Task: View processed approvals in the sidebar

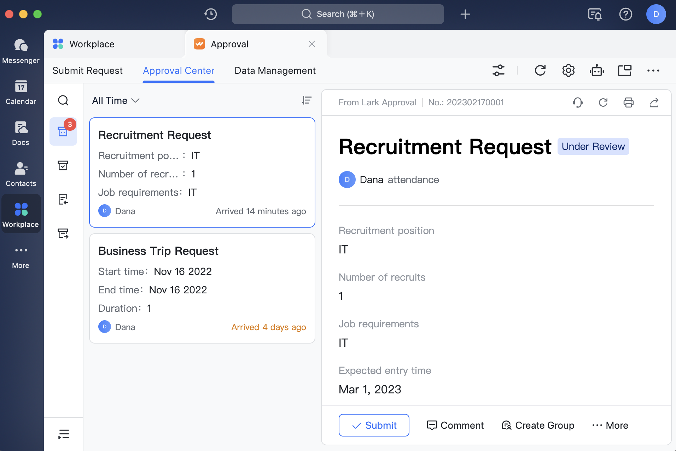Action: (x=63, y=165)
